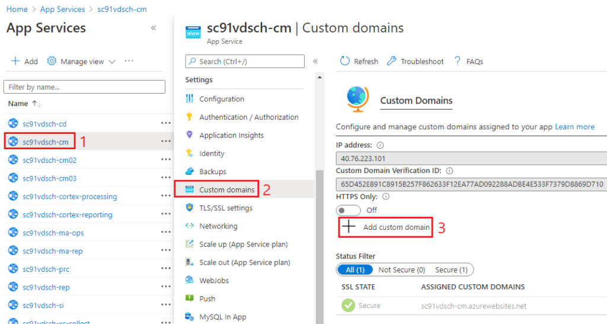Click the info icon beside HTTPS Only
The image size is (607, 324).
(386, 197)
